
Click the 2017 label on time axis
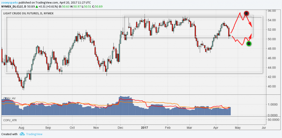[x=145, y=128]
